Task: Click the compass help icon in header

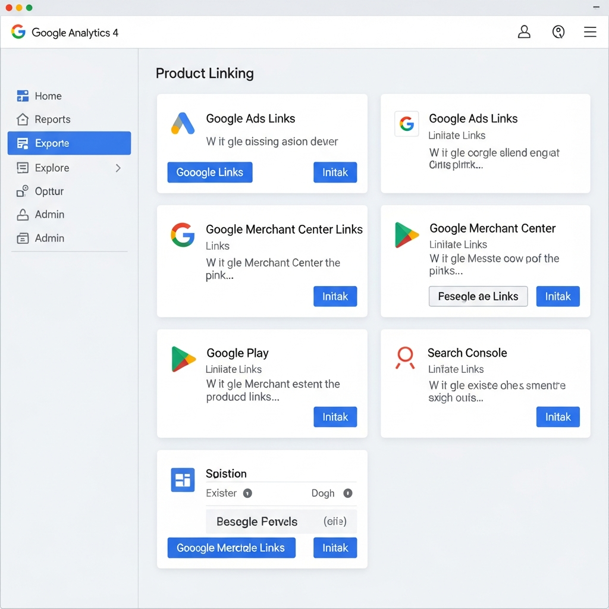Action: [x=558, y=32]
